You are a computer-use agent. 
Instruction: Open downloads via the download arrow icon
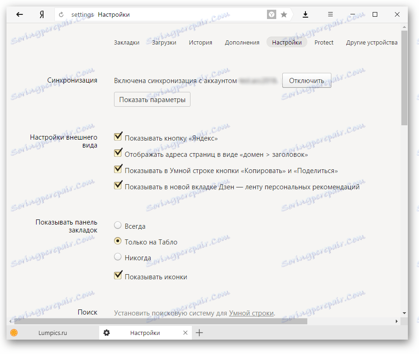[305, 14]
